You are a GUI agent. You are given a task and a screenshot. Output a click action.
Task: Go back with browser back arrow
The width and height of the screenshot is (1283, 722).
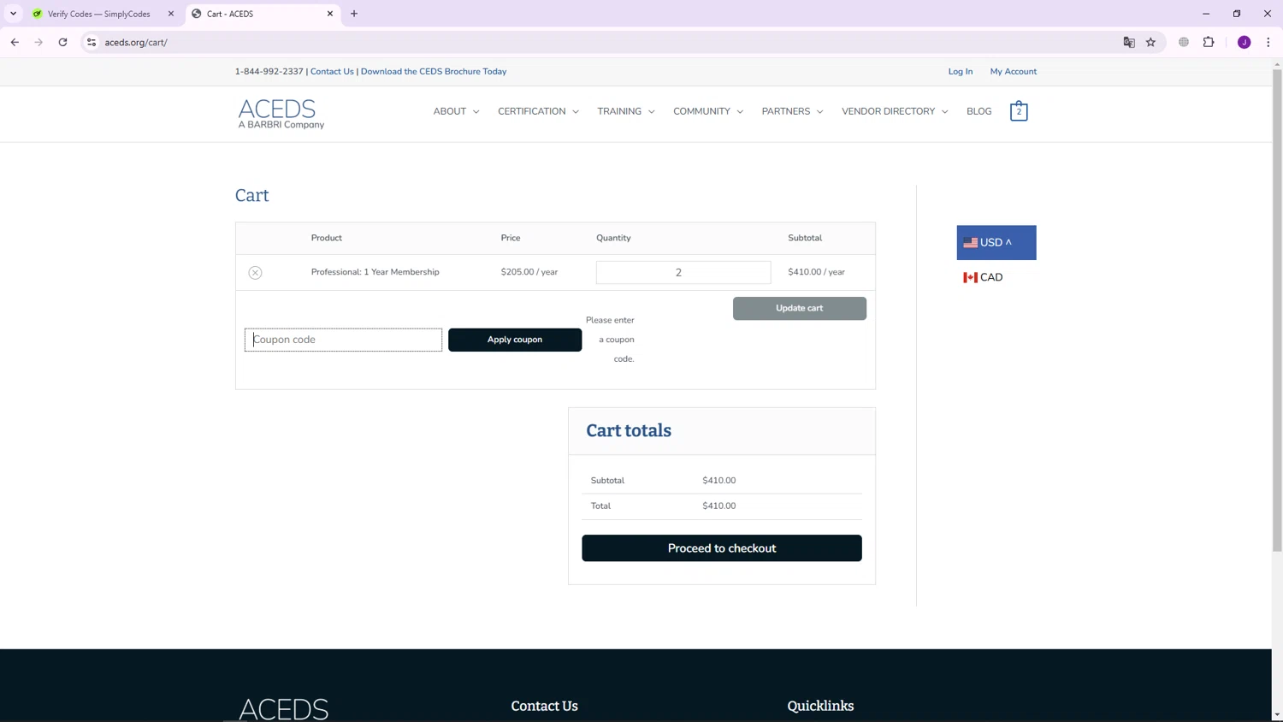(15, 42)
